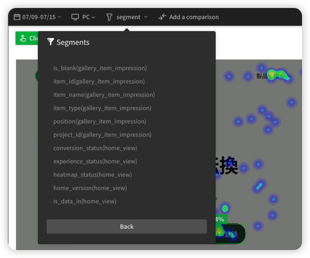
Task: Click the calendar icon beside the date range
Action: (17, 17)
